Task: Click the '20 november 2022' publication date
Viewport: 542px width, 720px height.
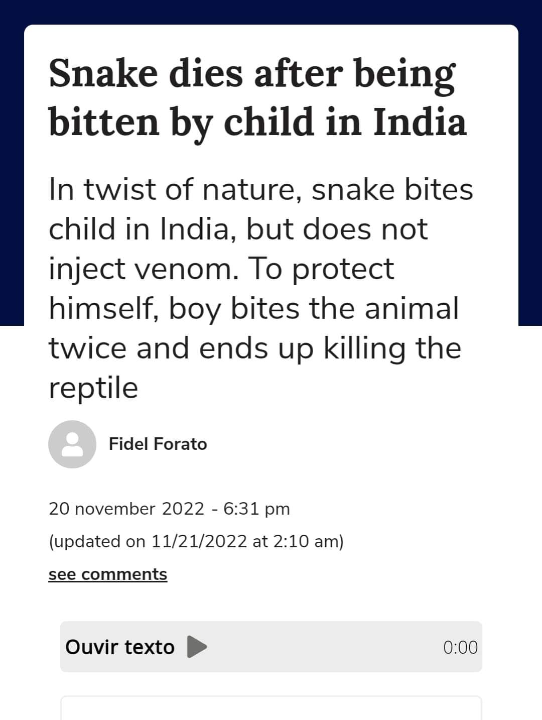Action: coord(126,509)
